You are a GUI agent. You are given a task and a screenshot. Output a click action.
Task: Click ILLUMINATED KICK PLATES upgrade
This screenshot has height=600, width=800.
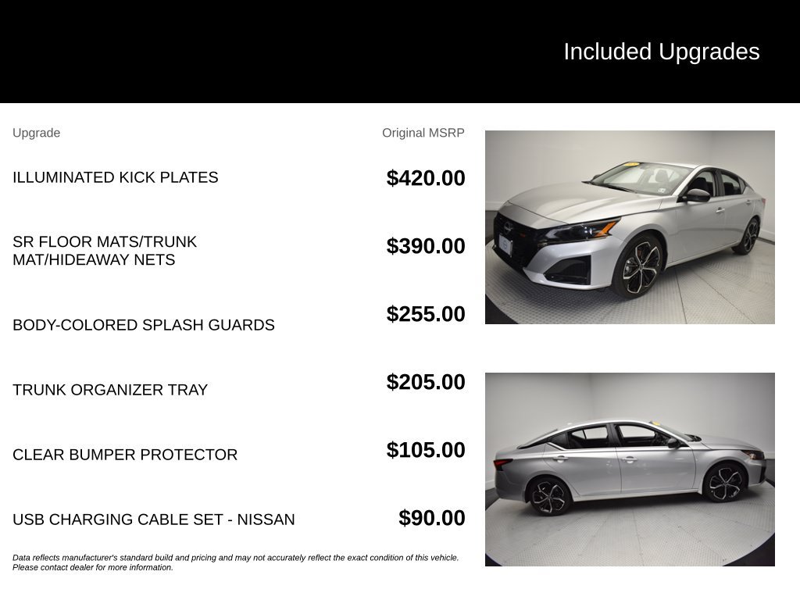pos(116,177)
